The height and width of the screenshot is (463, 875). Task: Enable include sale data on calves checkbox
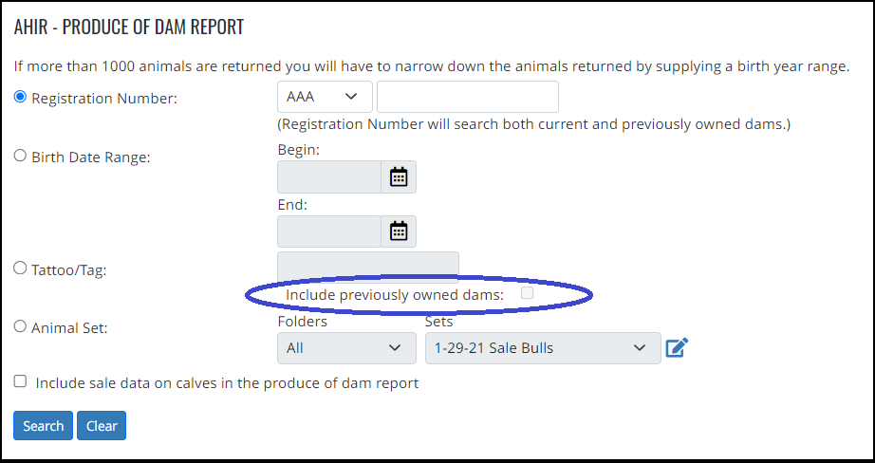point(20,381)
